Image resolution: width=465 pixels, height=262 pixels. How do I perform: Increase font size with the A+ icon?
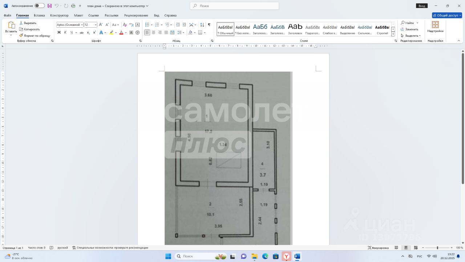(101, 25)
